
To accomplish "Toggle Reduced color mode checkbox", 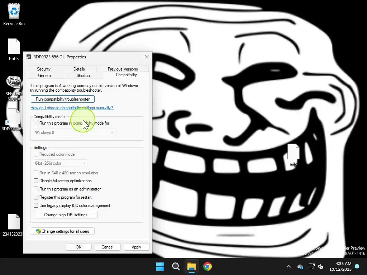I will pyautogui.click(x=36, y=154).
